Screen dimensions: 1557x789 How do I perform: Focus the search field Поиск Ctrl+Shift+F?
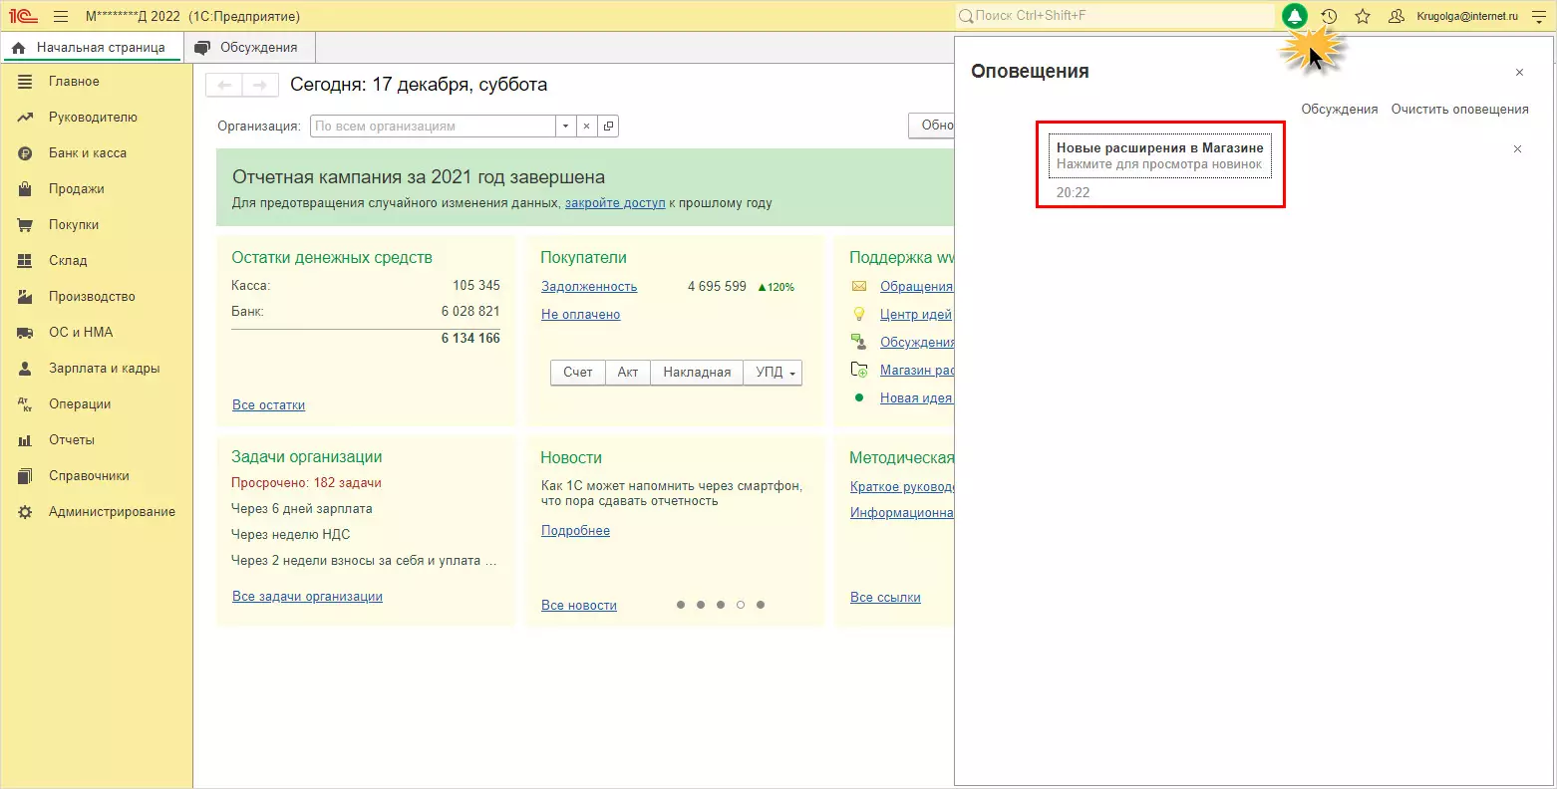tap(1114, 16)
